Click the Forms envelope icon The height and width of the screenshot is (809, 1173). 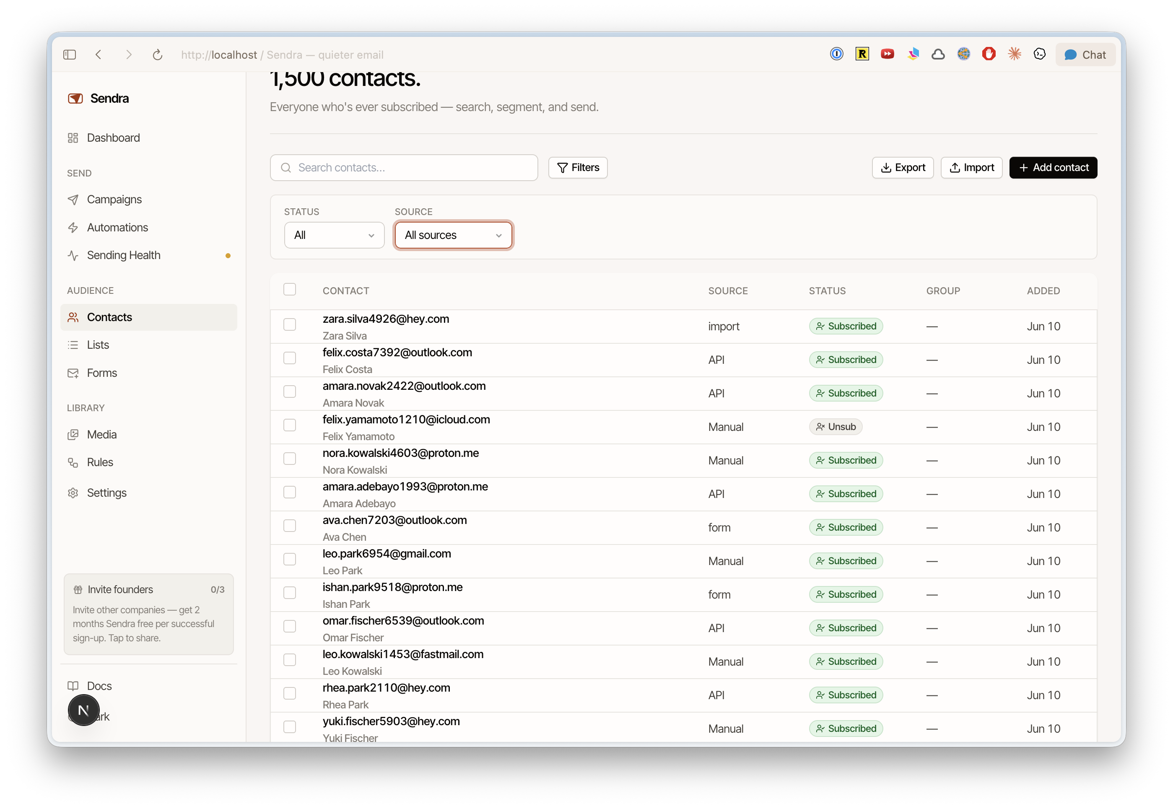[73, 373]
